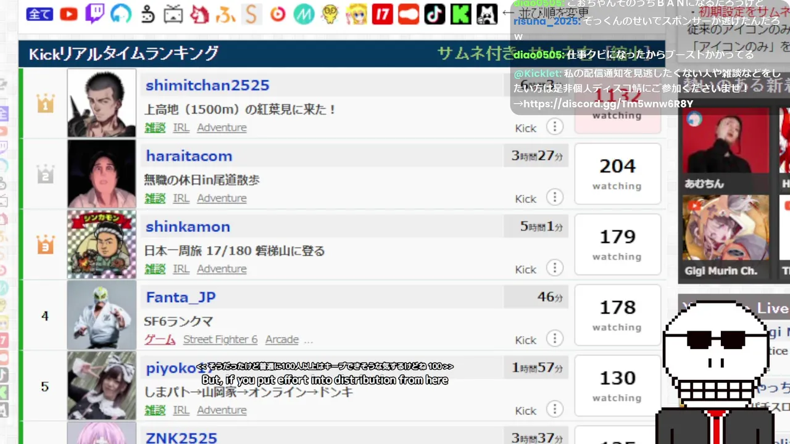Click title SF6ランクマ
The width and height of the screenshot is (790, 444).
[x=178, y=321]
